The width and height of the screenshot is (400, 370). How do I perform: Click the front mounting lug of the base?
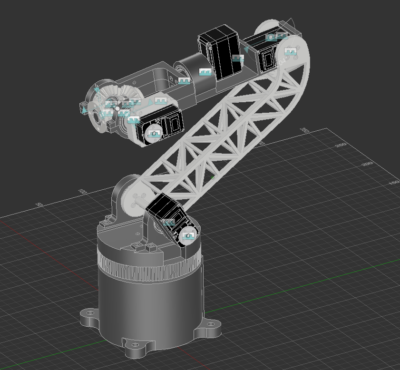pyautogui.click(x=136, y=348)
